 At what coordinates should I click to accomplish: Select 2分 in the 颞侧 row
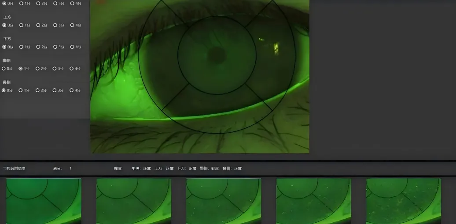38,69
